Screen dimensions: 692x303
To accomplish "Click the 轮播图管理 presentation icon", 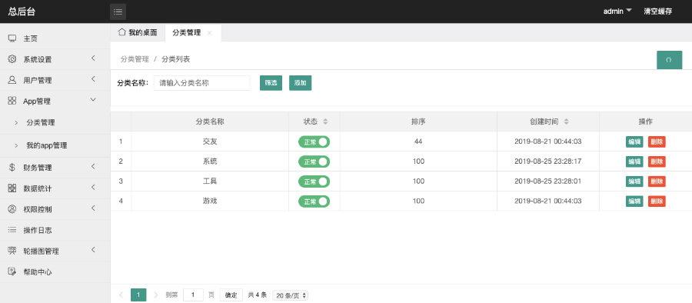I will (x=12, y=251).
